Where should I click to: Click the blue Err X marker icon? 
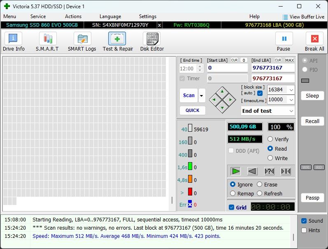[x=190, y=204]
